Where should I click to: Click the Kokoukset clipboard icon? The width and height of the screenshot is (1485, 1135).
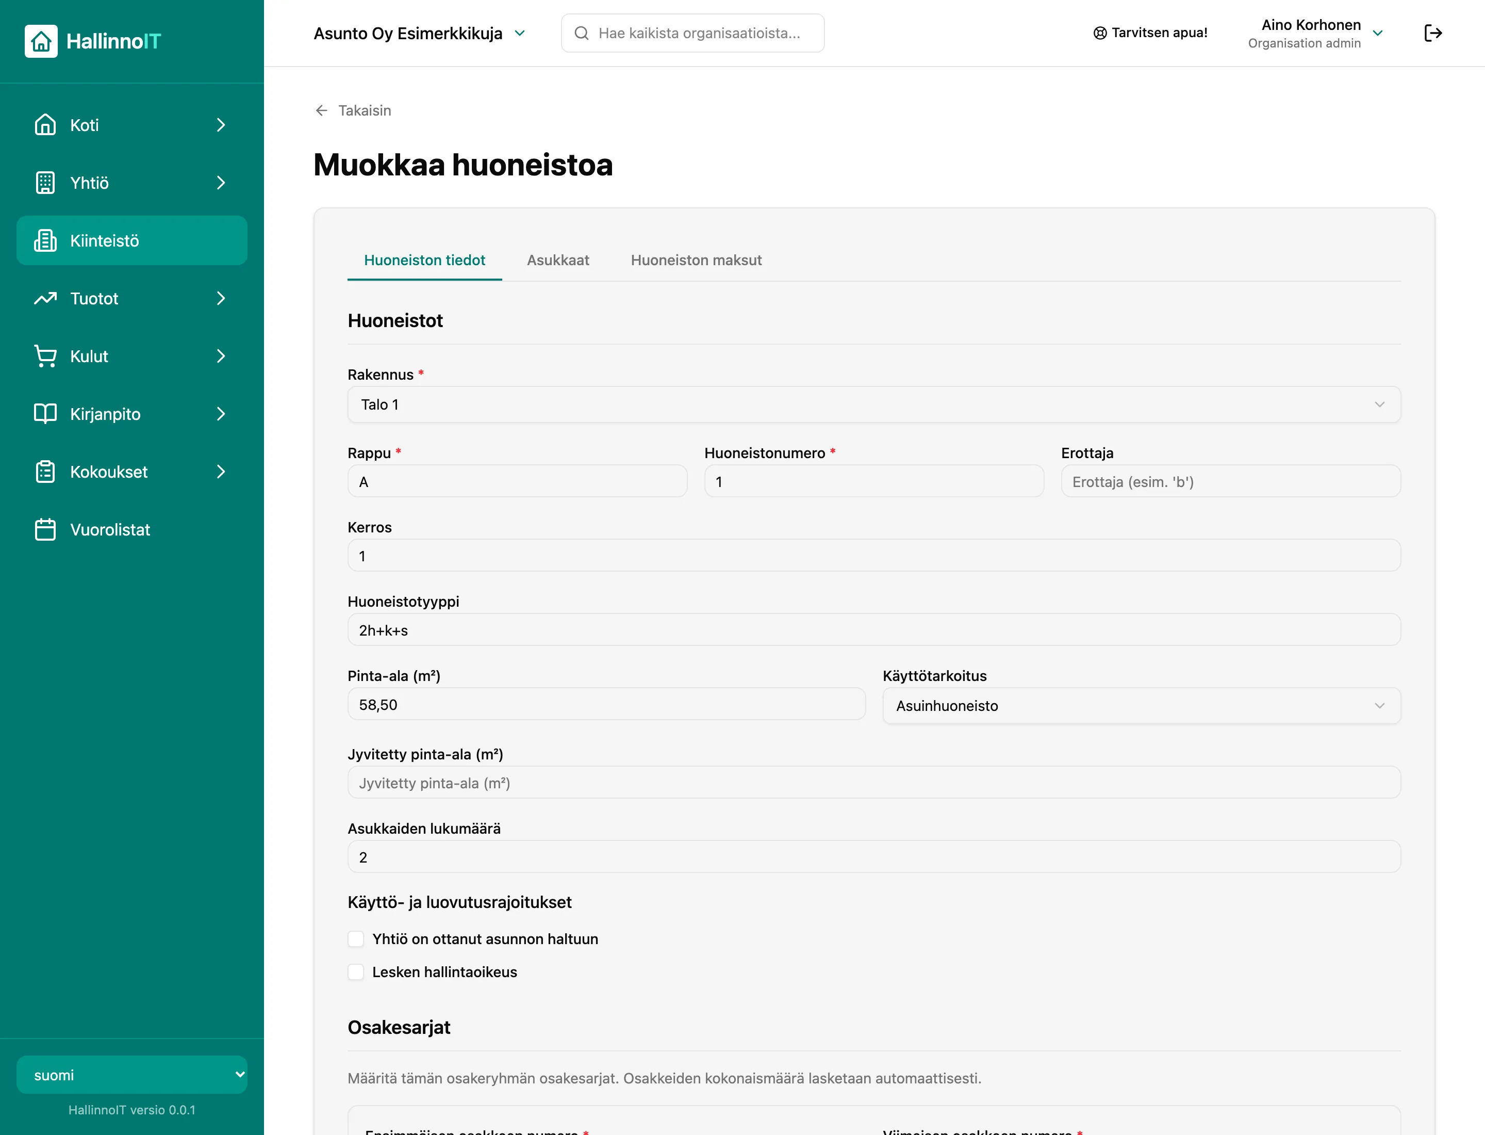coord(45,472)
